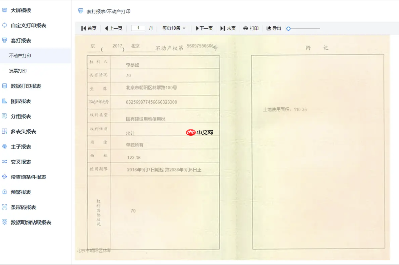
Task: Select the 交叉报表 icon
Action: [4, 162]
